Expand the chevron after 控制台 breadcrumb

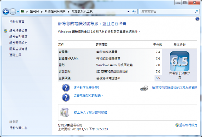(x=42, y=12)
